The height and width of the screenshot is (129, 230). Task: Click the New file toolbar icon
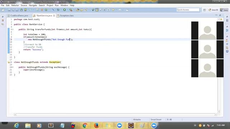click(x=3, y=10)
